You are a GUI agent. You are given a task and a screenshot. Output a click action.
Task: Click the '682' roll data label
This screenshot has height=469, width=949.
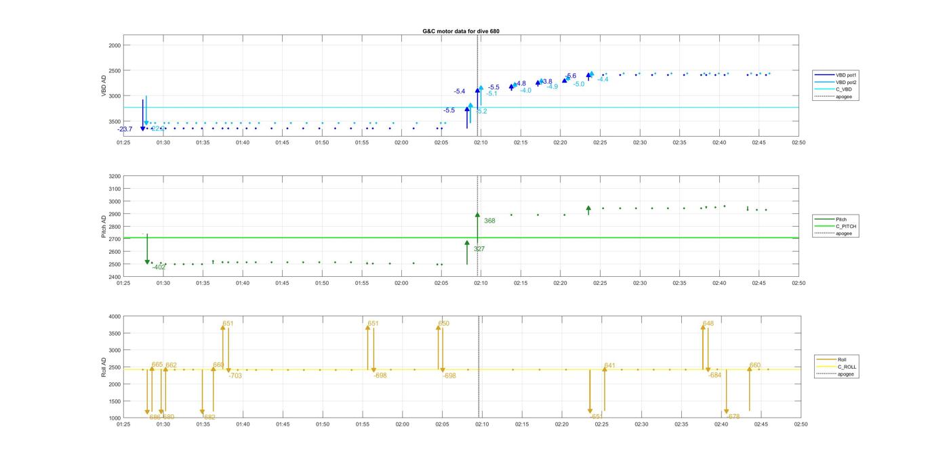tap(210, 418)
